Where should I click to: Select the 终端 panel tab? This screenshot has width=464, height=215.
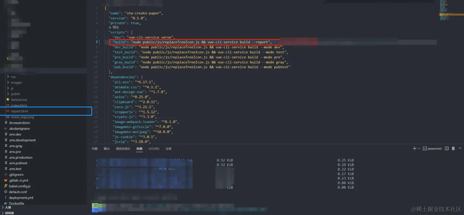(x=139, y=149)
